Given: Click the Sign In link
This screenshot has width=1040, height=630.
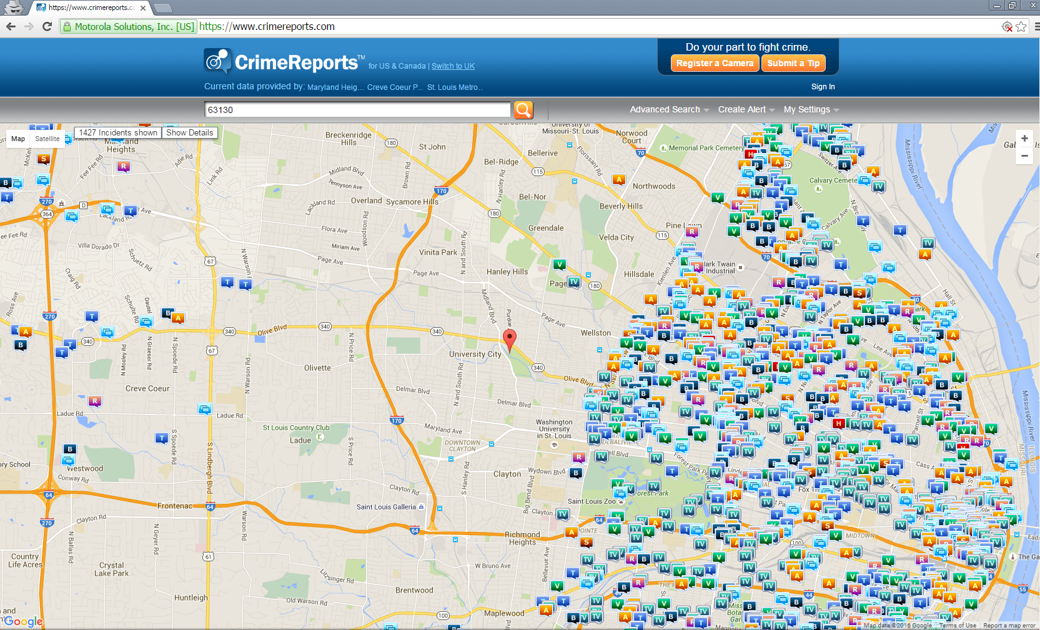Looking at the screenshot, I should pyautogui.click(x=823, y=87).
